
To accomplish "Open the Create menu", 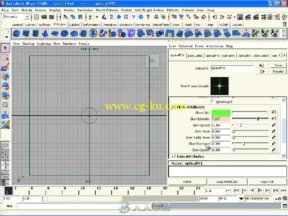I will [x=40, y=10].
